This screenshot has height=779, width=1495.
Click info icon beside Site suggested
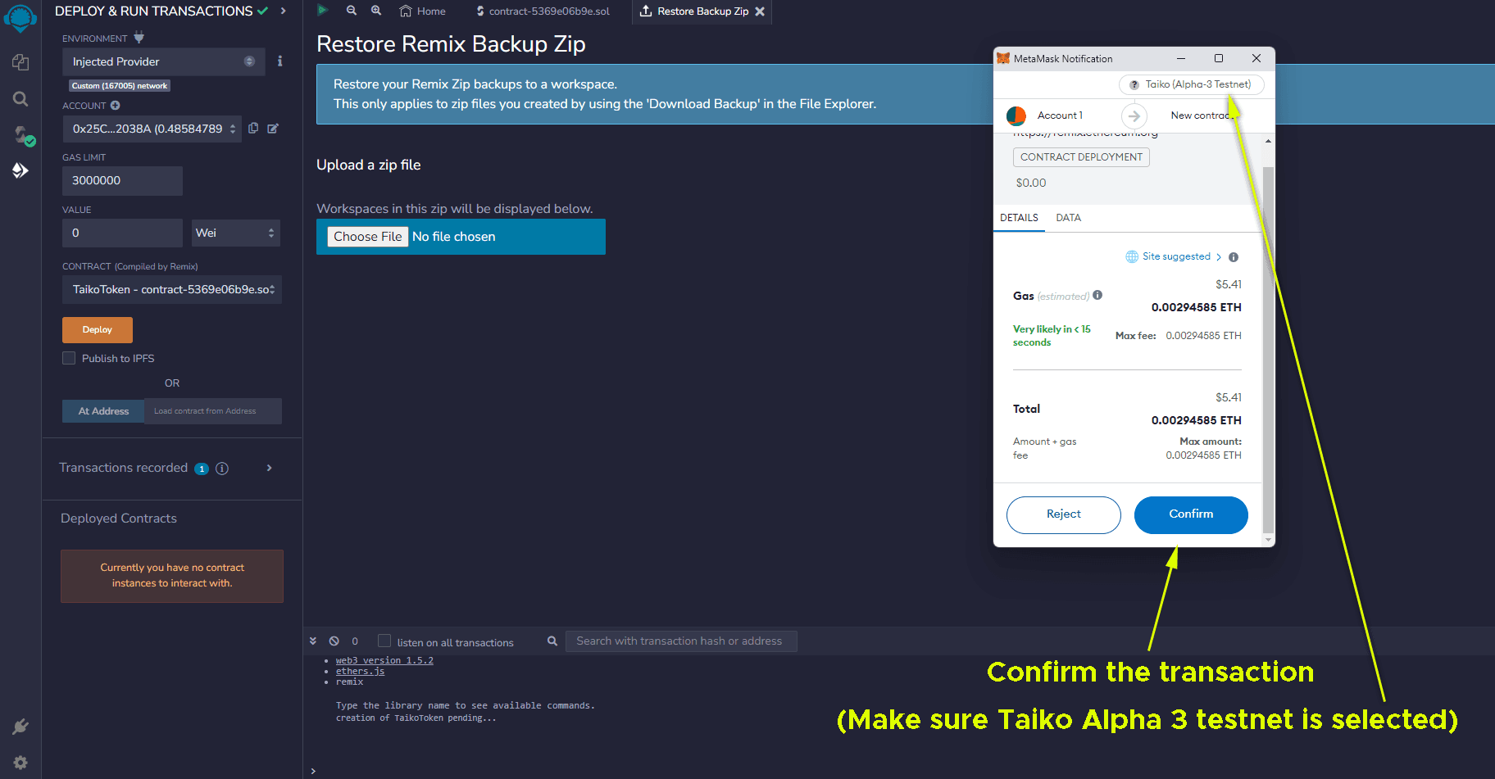pyautogui.click(x=1234, y=257)
